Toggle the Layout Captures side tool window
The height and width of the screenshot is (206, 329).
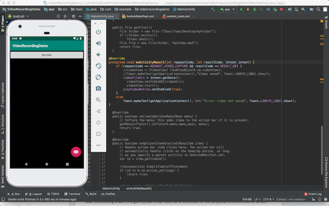[x=3, y=95]
